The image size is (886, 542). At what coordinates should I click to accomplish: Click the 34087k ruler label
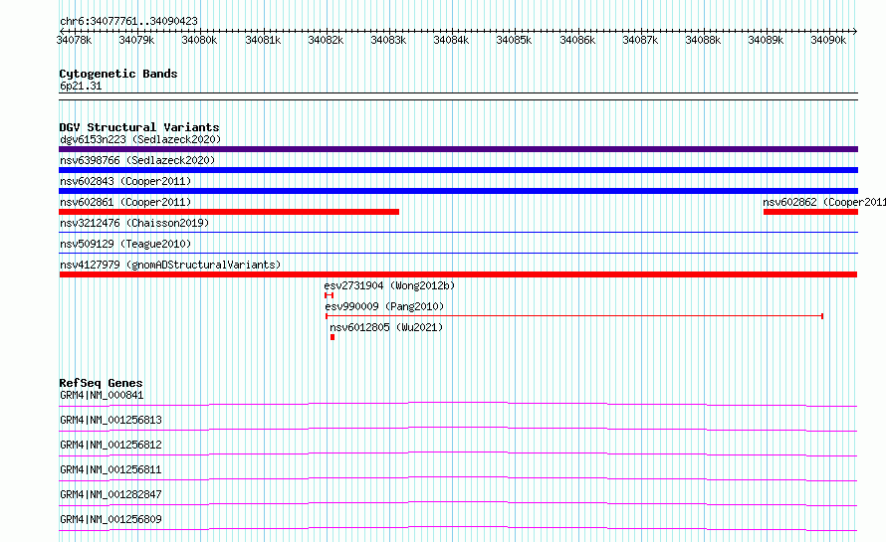pyautogui.click(x=640, y=40)
